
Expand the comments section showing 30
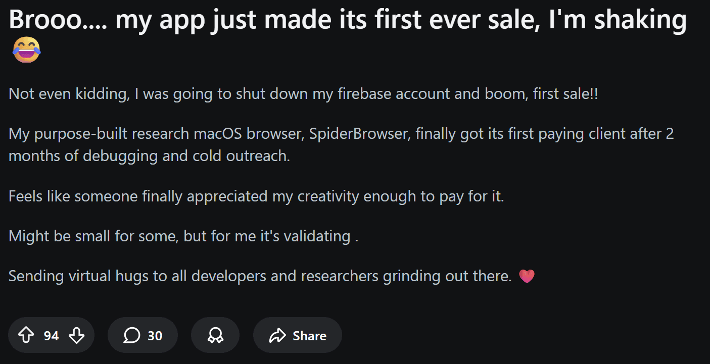point(143,335)
